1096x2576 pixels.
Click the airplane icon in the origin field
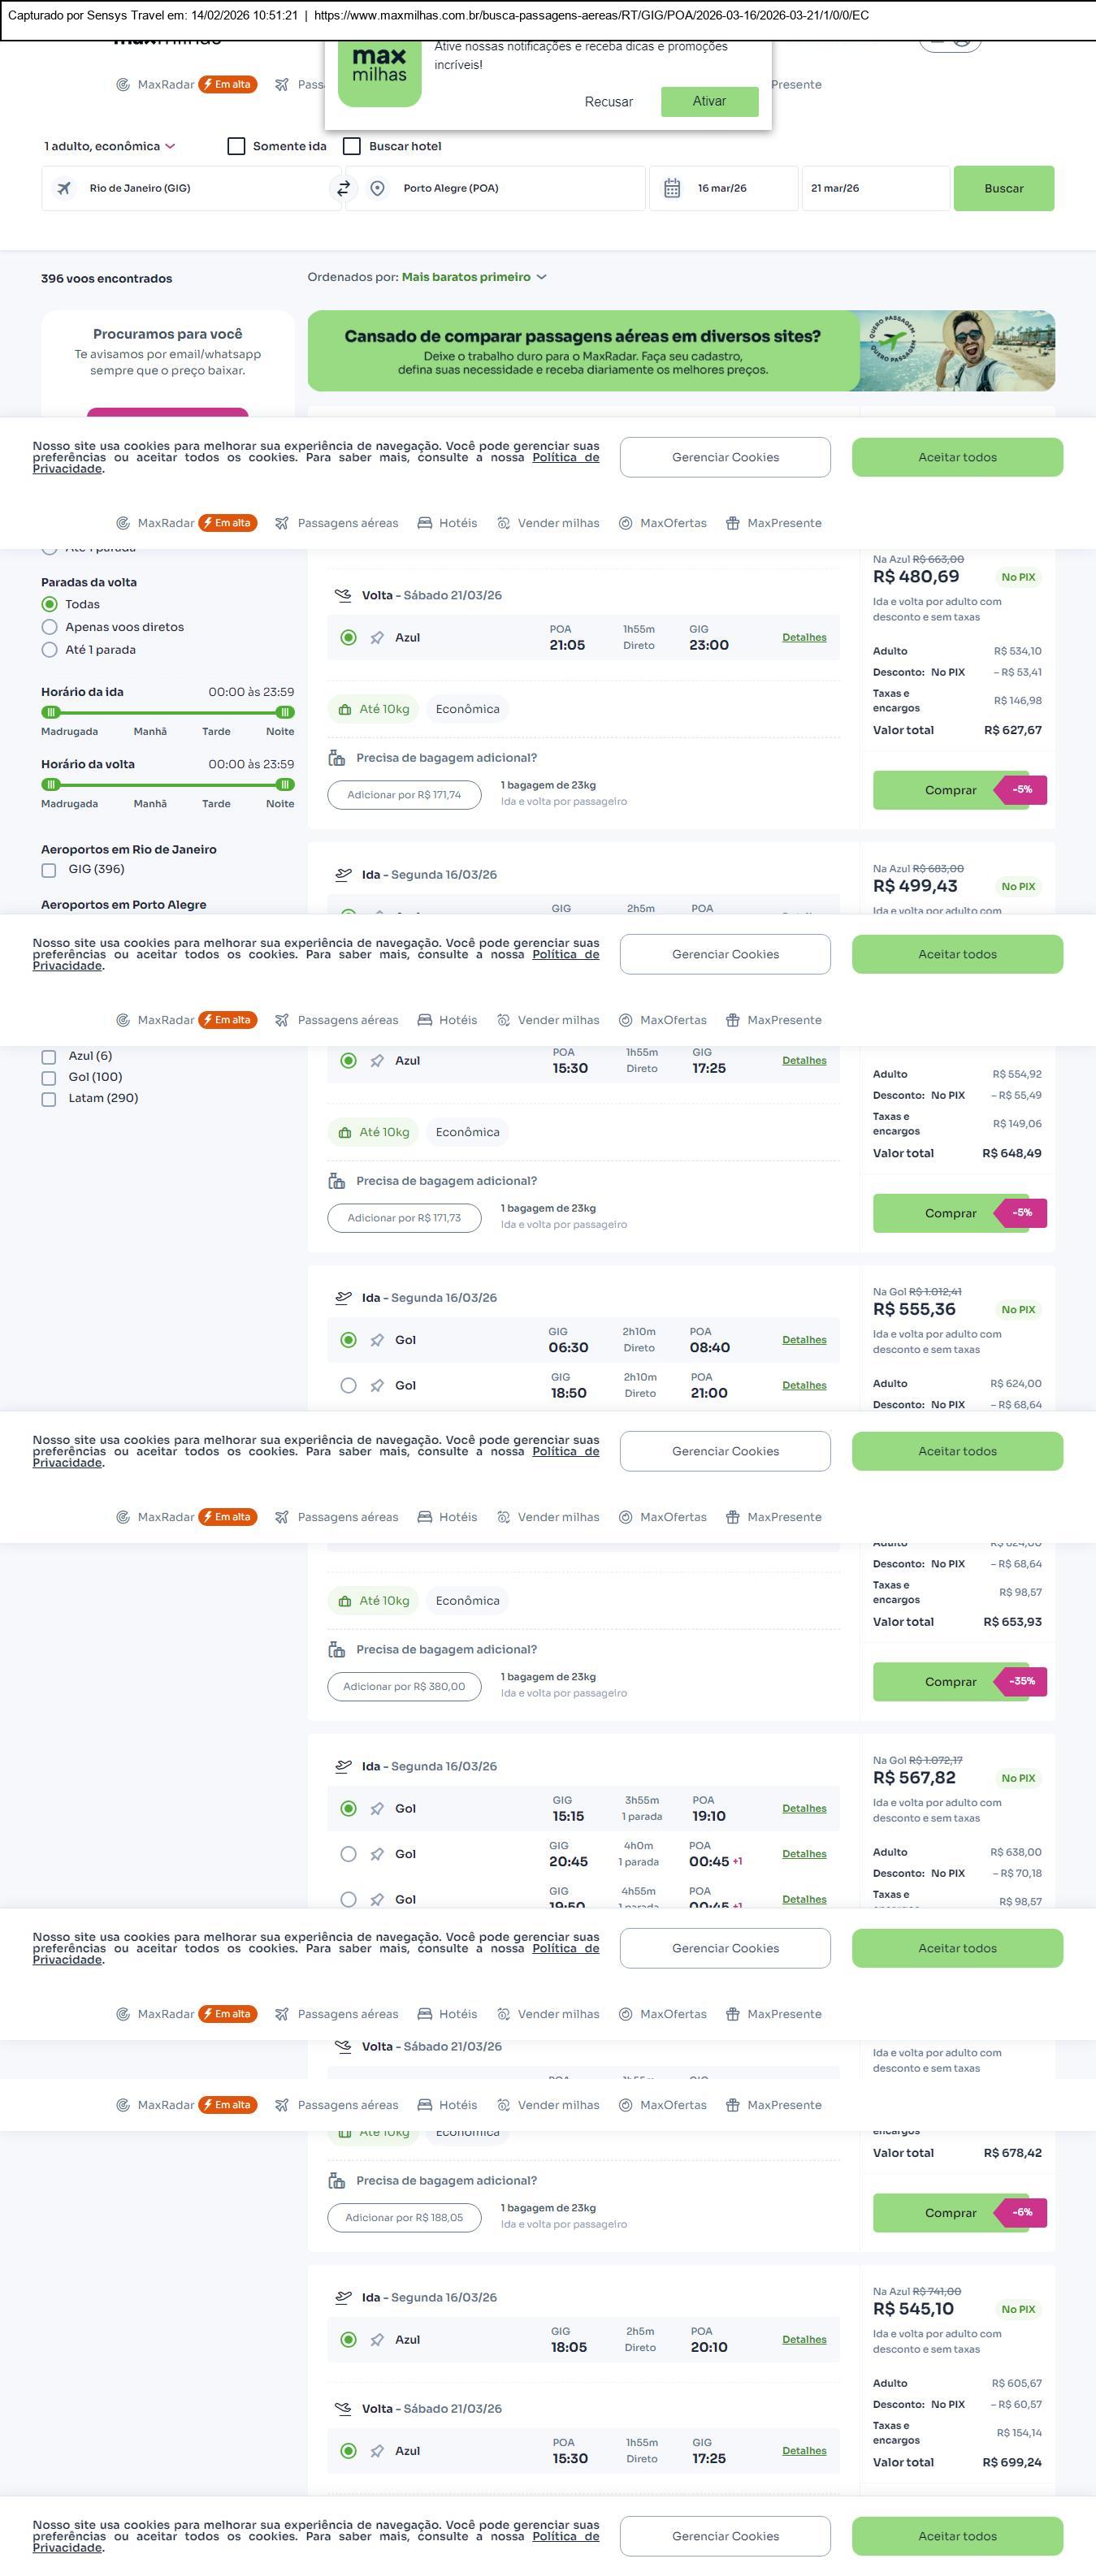point(64,188)
